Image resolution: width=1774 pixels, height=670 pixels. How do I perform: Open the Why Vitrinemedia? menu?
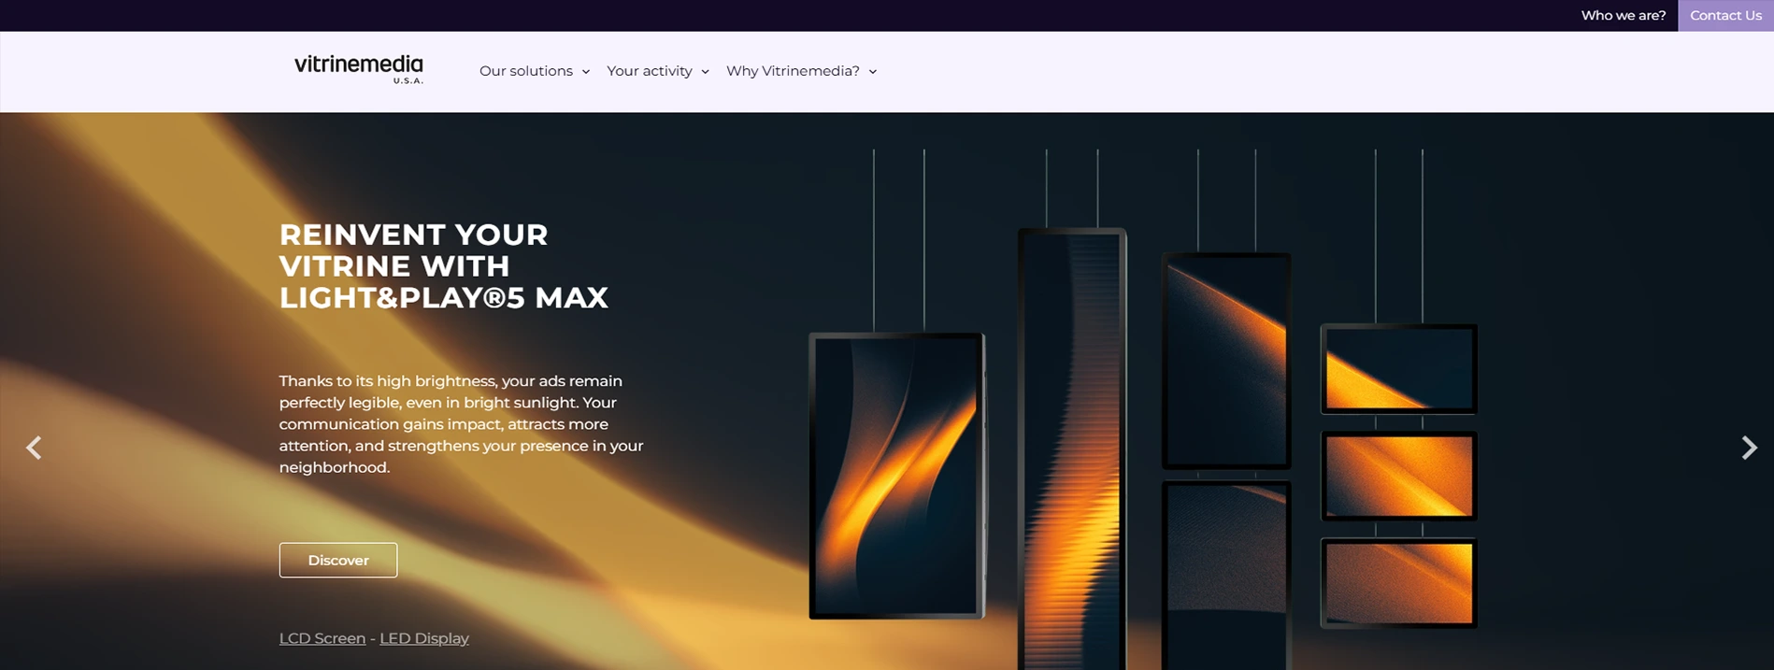tap(793, 71)
